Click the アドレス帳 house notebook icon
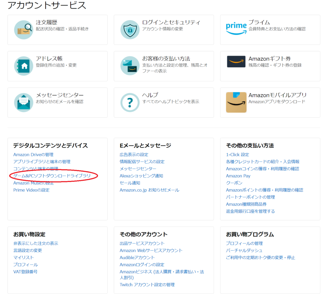 [x=23, y=66]
